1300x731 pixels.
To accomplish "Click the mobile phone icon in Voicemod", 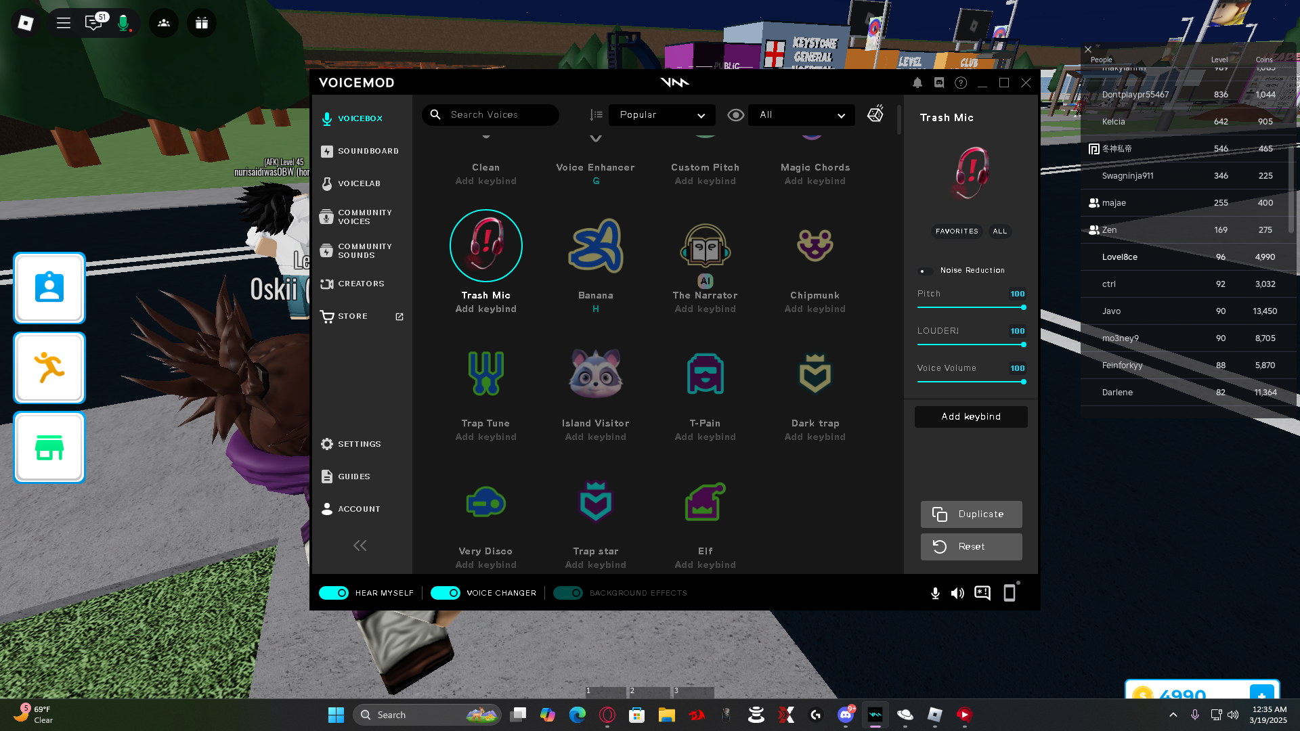I will coord(1010,593).
